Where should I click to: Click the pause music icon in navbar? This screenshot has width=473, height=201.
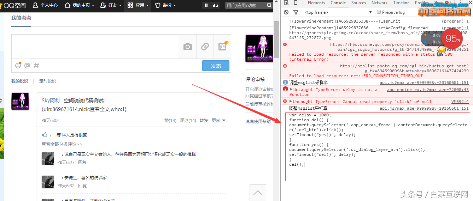tap(206, 5)
